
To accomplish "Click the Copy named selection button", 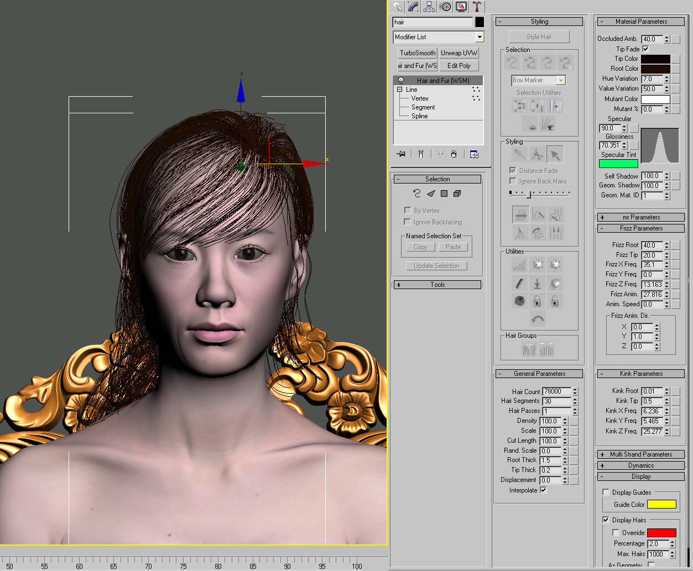I will tap(420, 247).
